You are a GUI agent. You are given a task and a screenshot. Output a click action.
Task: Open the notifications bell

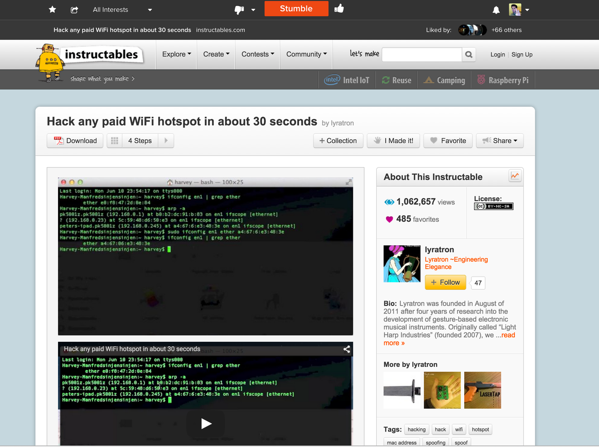[497, 10]
